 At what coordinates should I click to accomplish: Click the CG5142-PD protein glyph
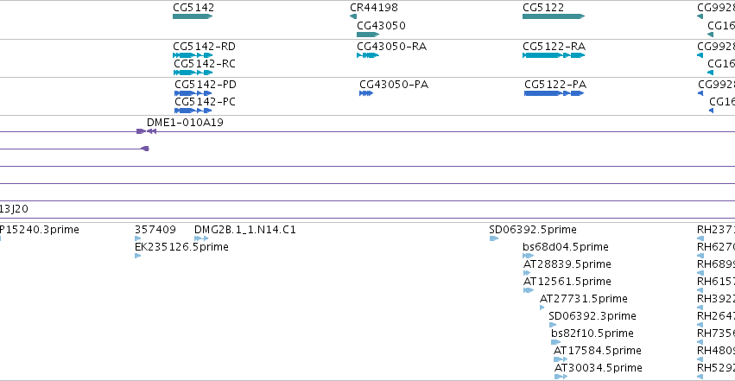(x=193, y=93)
